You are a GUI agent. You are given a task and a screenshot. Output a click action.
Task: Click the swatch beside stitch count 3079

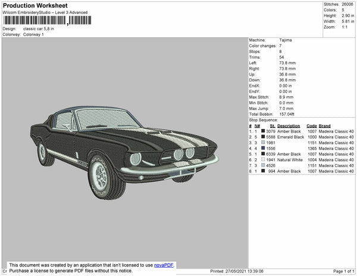tap(263, 131)
